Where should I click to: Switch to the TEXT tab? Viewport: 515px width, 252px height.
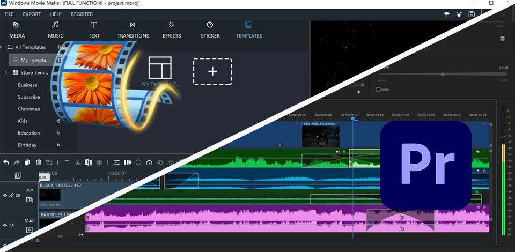94,30
